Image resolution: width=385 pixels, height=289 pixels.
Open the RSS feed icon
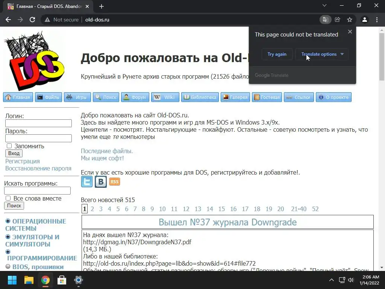click(115, 182)
